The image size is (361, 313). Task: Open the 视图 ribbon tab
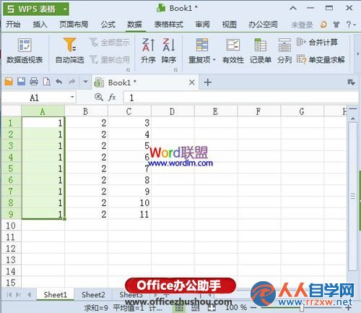pos(229,25)
